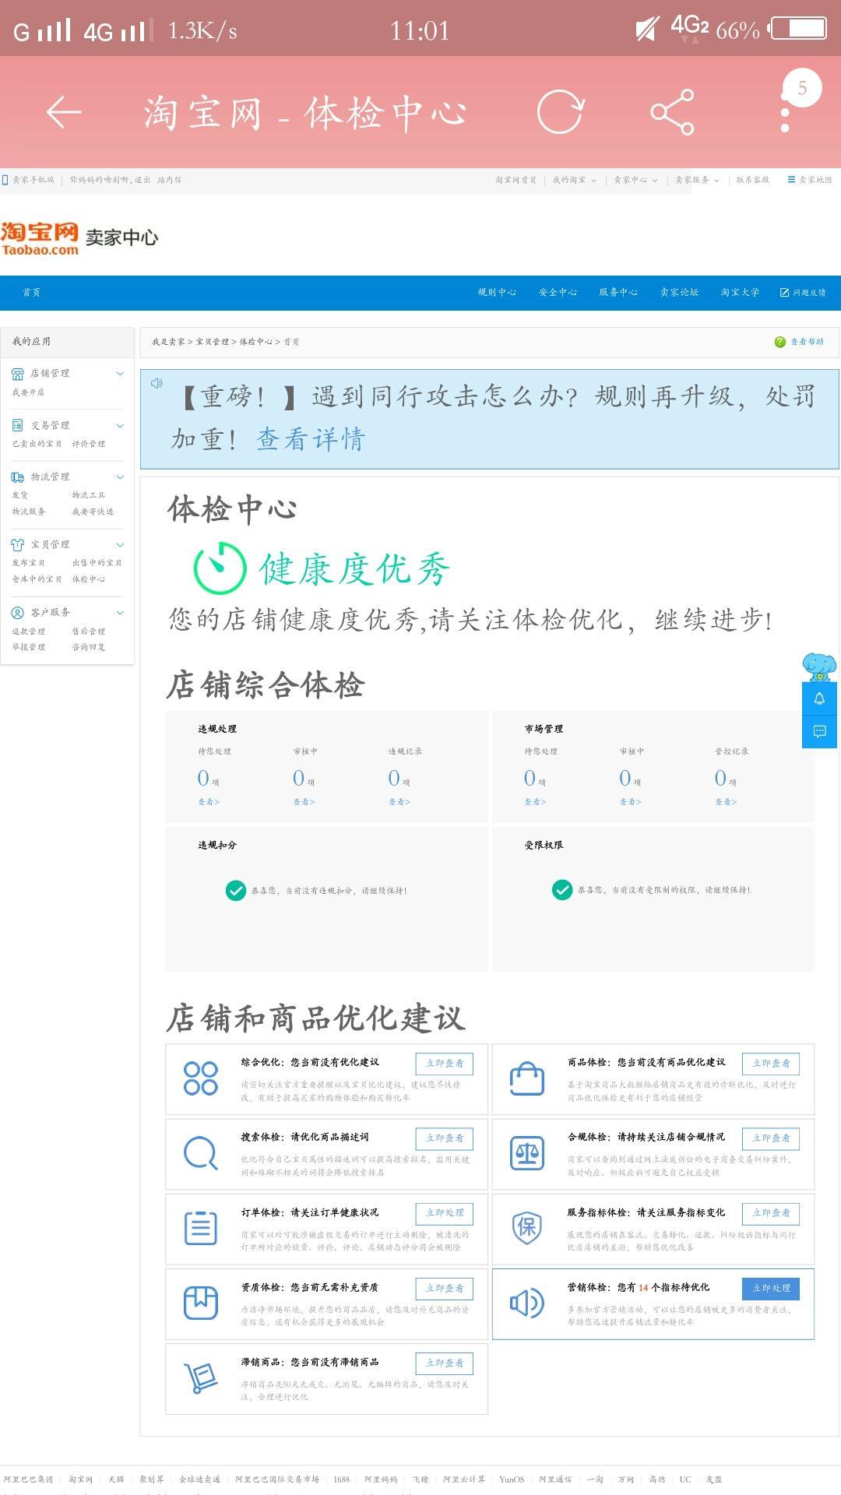This screenshot has height=1495, width=841.
Task: Open the three-dot overflow menu
Action: click(x=785, y=112)
